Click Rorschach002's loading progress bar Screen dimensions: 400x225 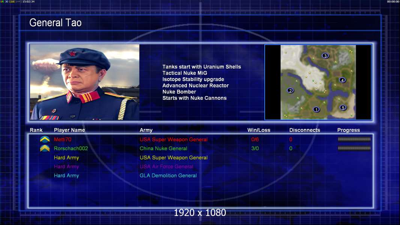point(354,148)
